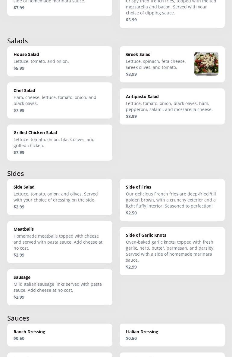This screenshot has height=357, width=232.
Task: Click the Sauces section heading
Action: coord(18,318)
